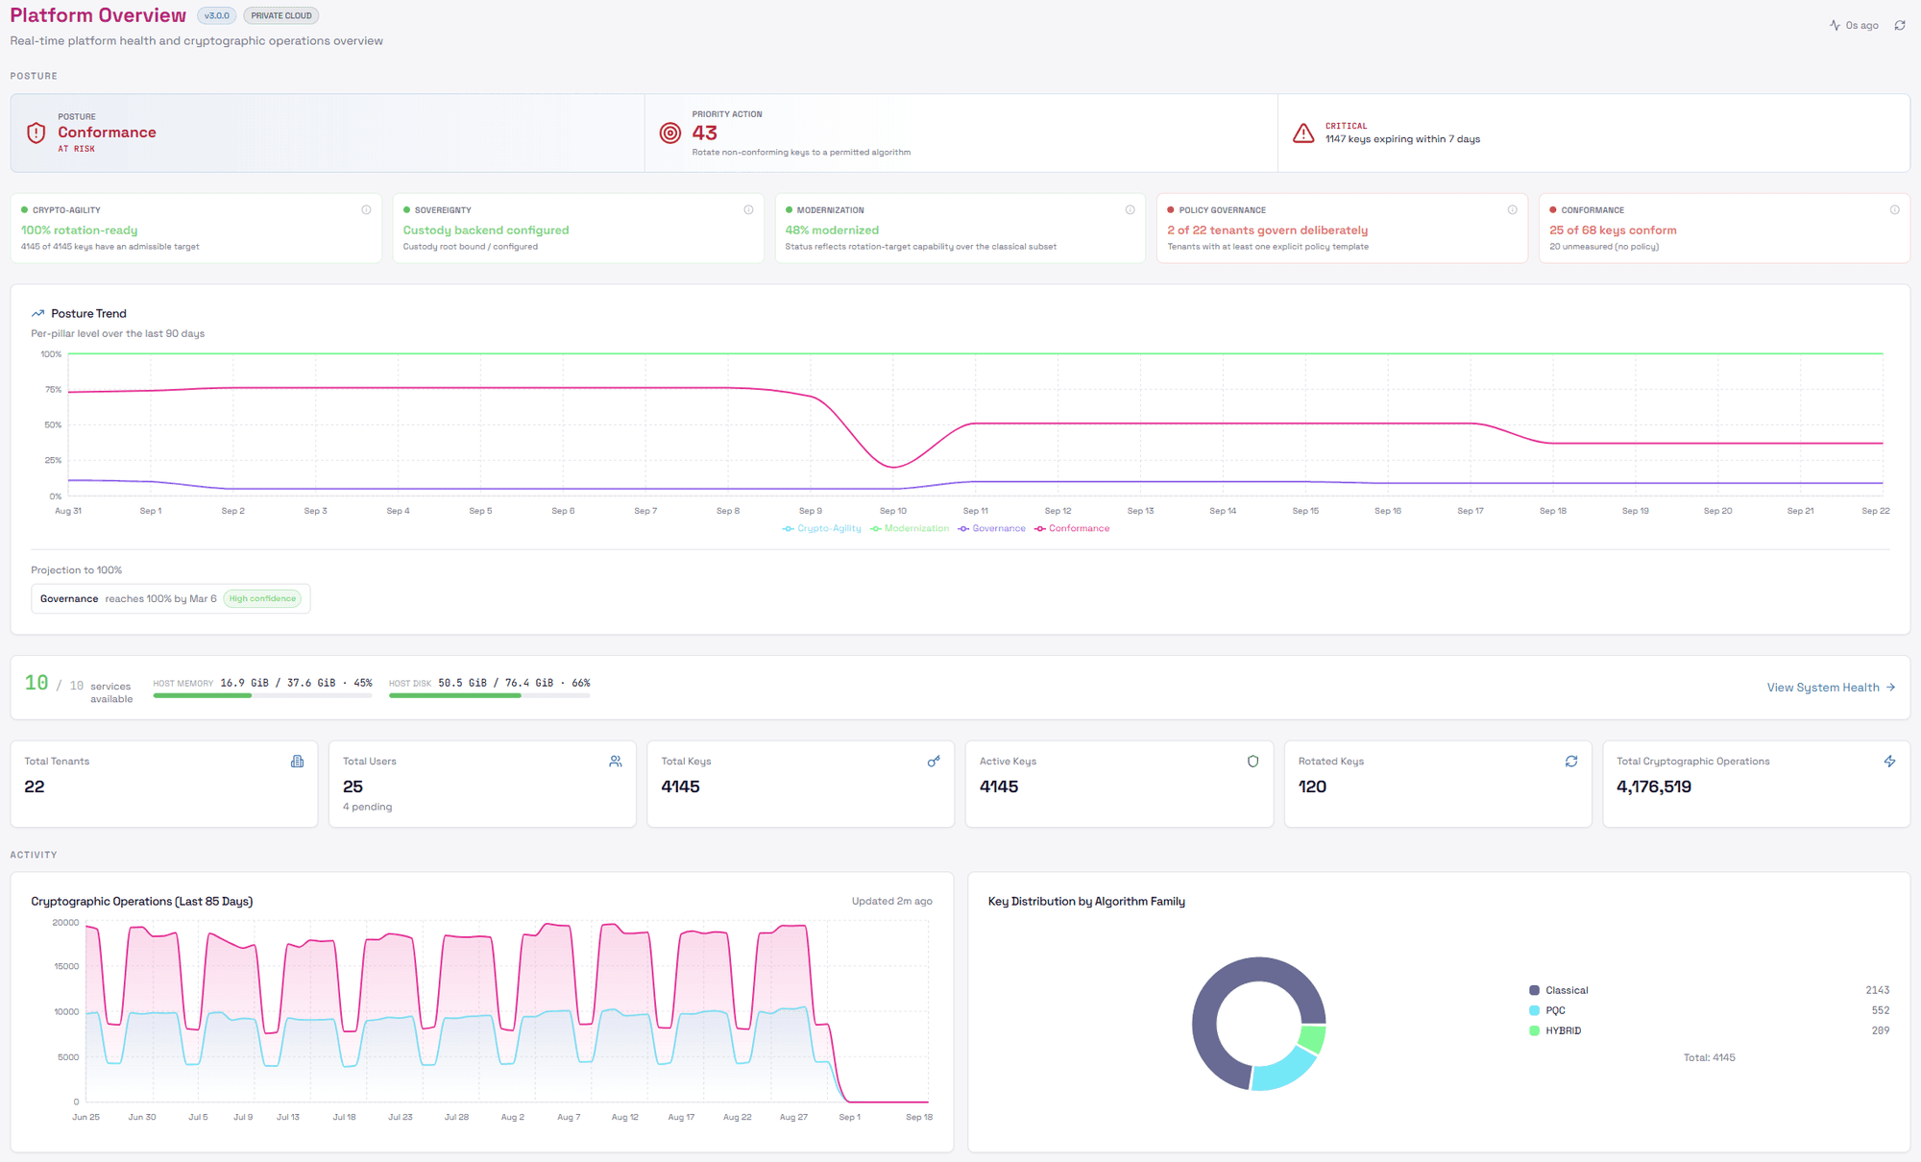Click the Platform Overview heading

click(x=98, y=15)
